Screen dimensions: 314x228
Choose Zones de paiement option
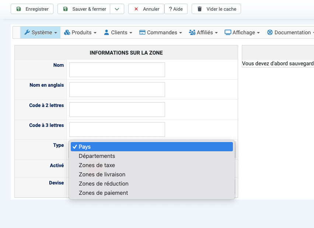[x=152, y=193]
